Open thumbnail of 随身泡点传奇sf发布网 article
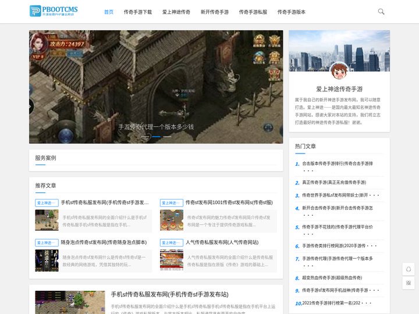Image resolution: width=419 pixels, height=314 pixels. (x=47, y=261)
